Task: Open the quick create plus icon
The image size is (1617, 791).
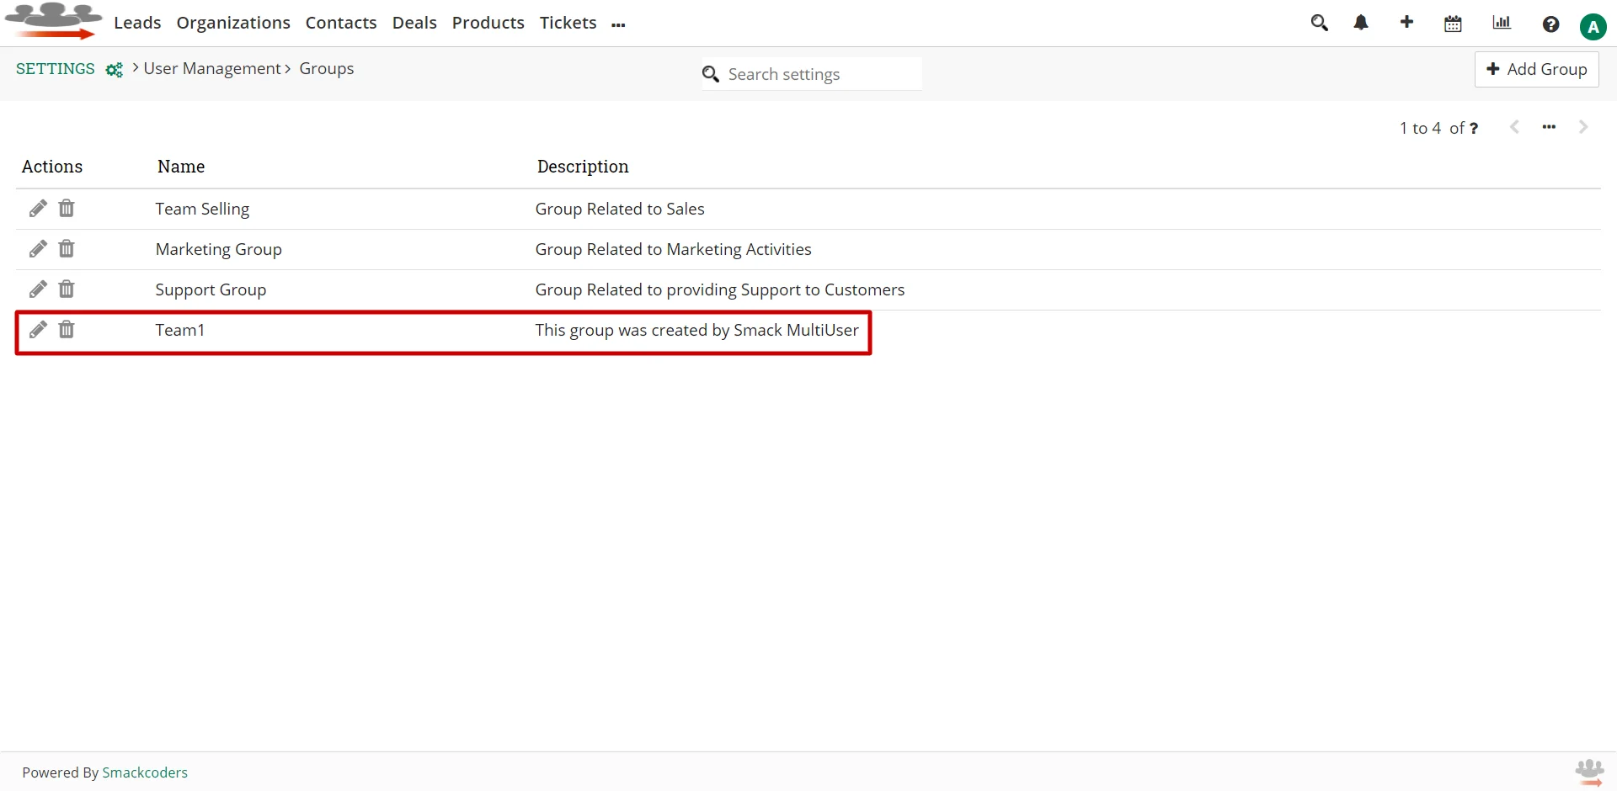Action: (1406, 23)
